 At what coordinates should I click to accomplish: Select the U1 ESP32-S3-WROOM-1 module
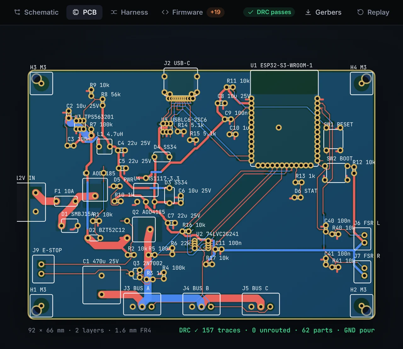284,118
